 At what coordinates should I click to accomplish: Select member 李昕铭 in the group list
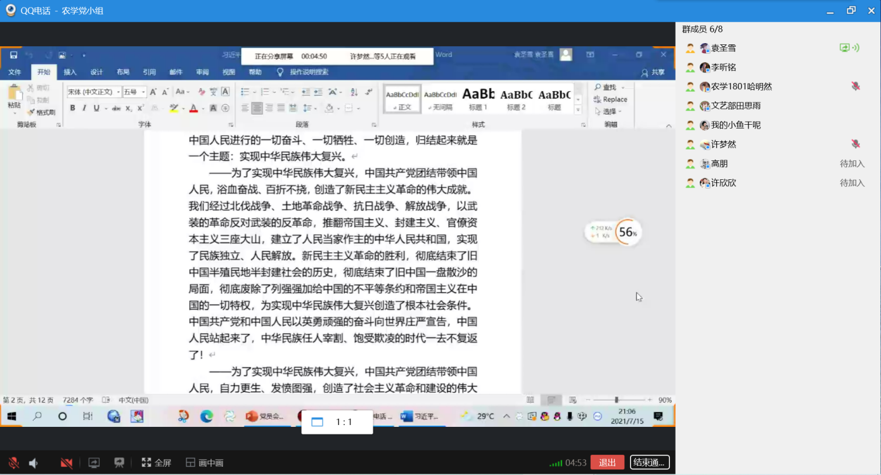click(723, 67)
